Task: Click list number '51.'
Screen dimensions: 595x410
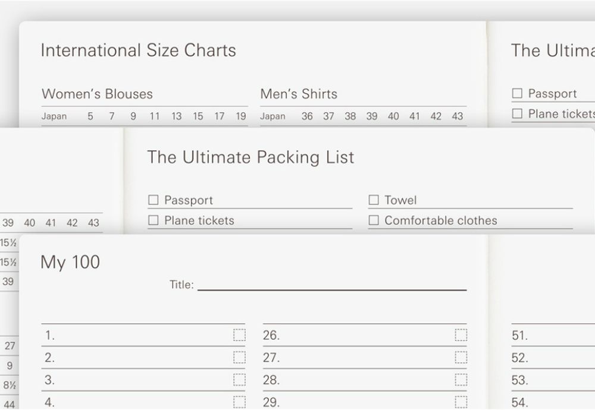Action: tap(519, 335)
